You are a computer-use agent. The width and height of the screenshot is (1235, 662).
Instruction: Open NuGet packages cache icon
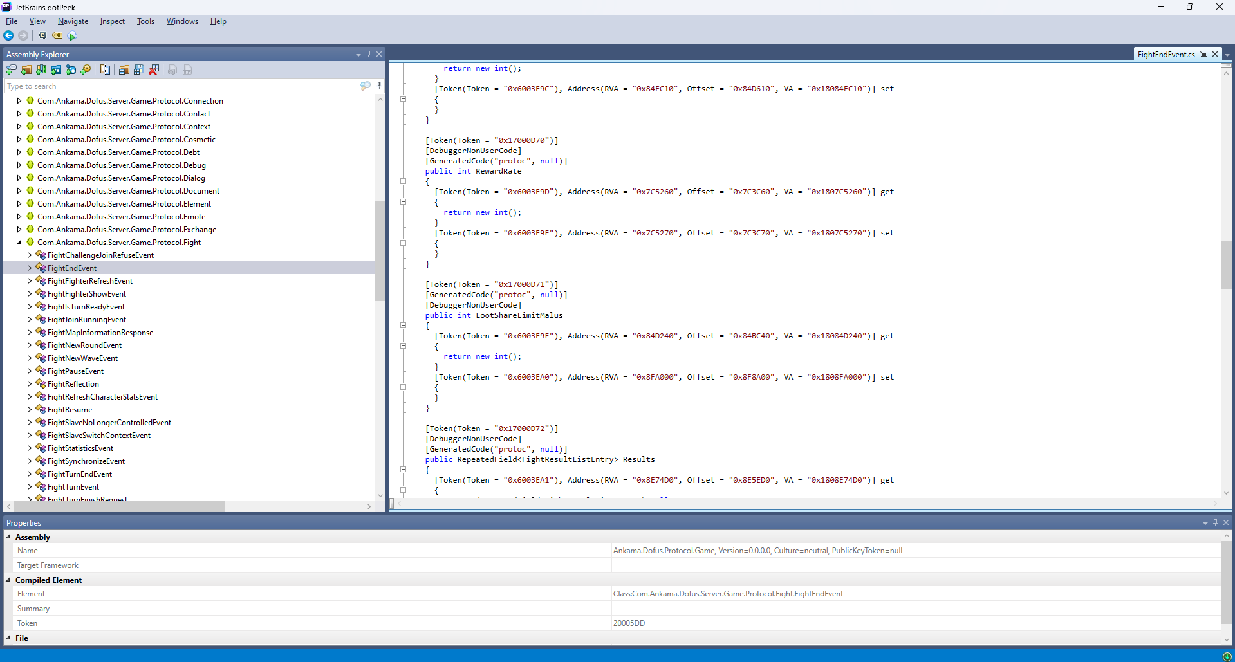tap(86, 69)
